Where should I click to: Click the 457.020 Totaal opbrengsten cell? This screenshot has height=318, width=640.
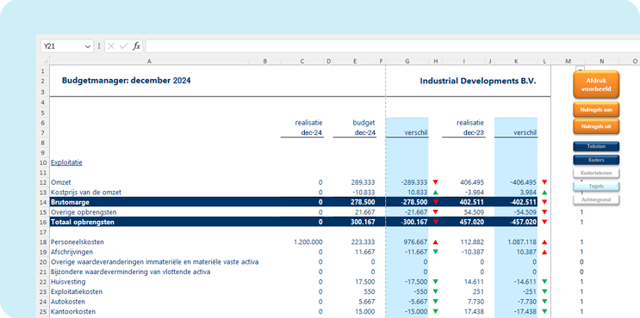pos(473,222)
